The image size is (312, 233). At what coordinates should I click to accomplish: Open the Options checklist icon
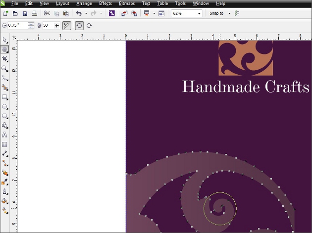click(x=237, y=13)
